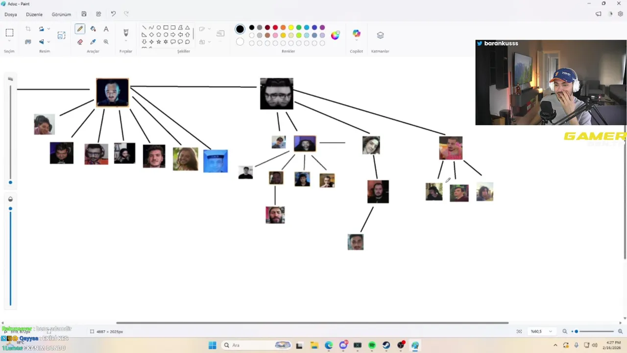The width and height of the screenshot is (627, 353).
Task: Pick the pink color swatch
Action: point(275,35)
